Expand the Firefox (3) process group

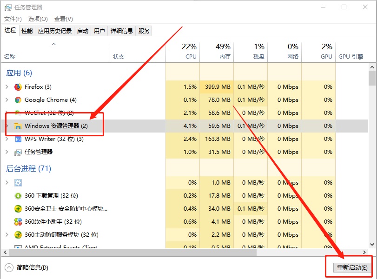point(7,87)
